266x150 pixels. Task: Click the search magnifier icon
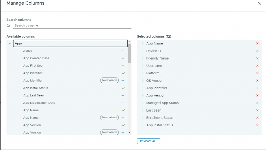[x=9, y=25]
